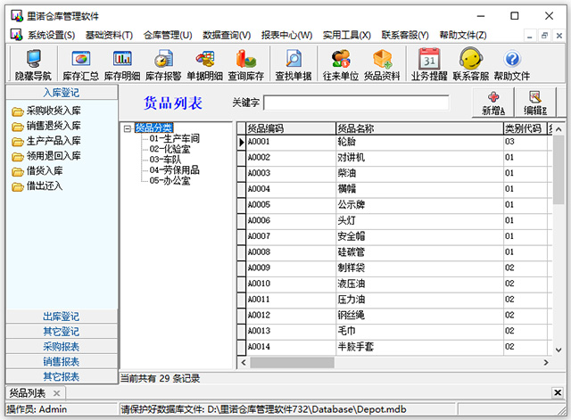This screenshot has width=571, height=420.
Task: Click the vertical scrollbar down arrow
Action: point(559,350)
